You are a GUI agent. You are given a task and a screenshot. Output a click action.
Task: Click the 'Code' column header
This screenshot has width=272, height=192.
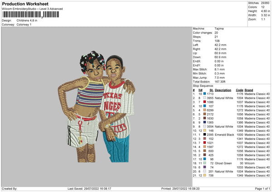point(239,90)
